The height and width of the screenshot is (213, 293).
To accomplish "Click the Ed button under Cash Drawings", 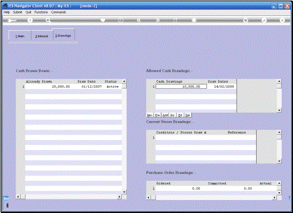I will (x=180, y=115).
